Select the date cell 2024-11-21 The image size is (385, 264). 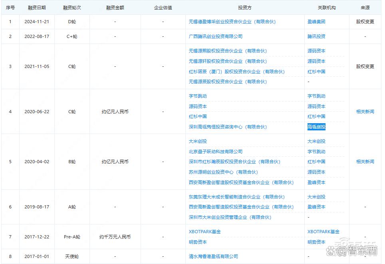[37, 22]
